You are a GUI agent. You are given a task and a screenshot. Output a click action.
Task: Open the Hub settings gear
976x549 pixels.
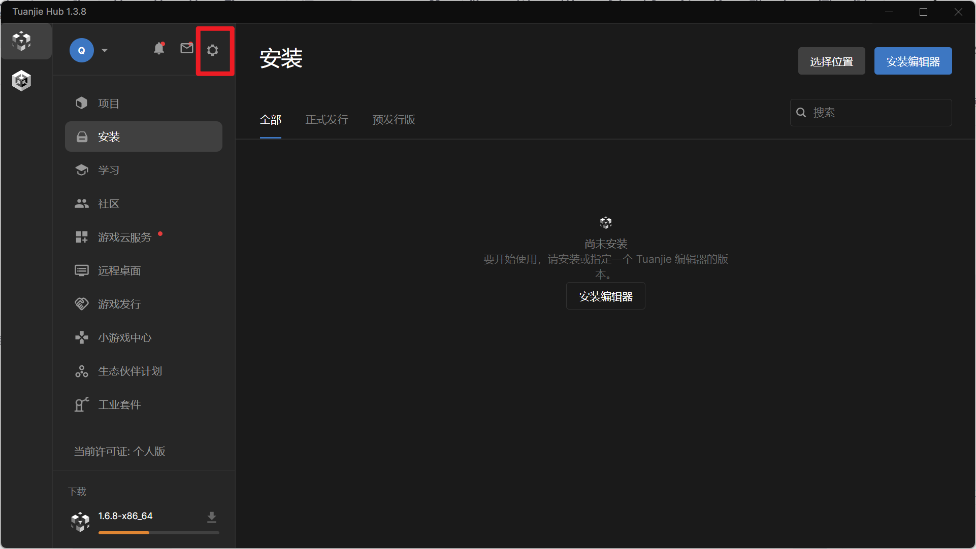(212, 50)
